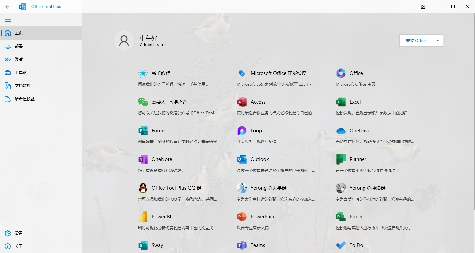
Task: Click the 新手教程 title link
Action: click(x=161, y=73)
